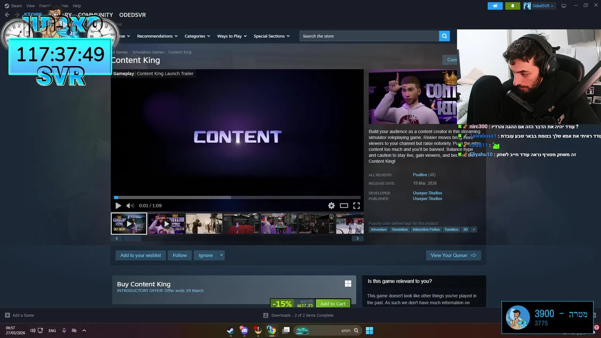Screen dimensions: 601x338
Task: Open Steam from the Windows taskbar
Action: [x=230, y=330]
